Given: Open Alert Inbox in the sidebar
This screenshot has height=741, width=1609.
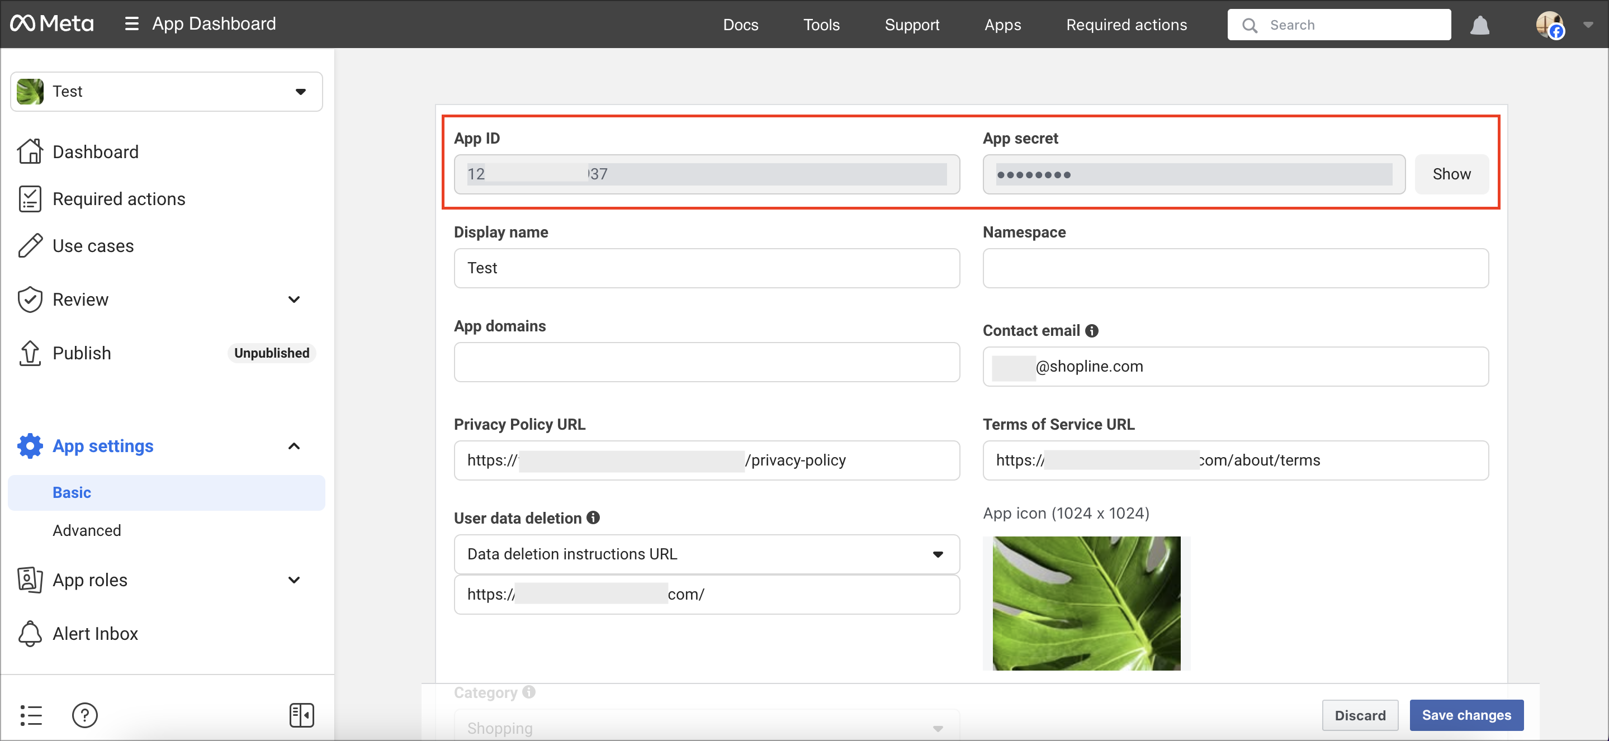Looking at the screenshot, I should [x=96, y=634].
